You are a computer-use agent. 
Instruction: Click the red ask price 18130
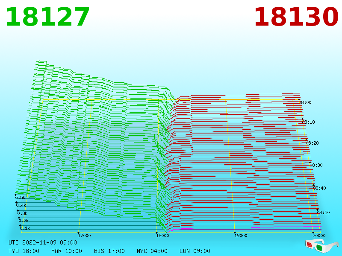296,17
